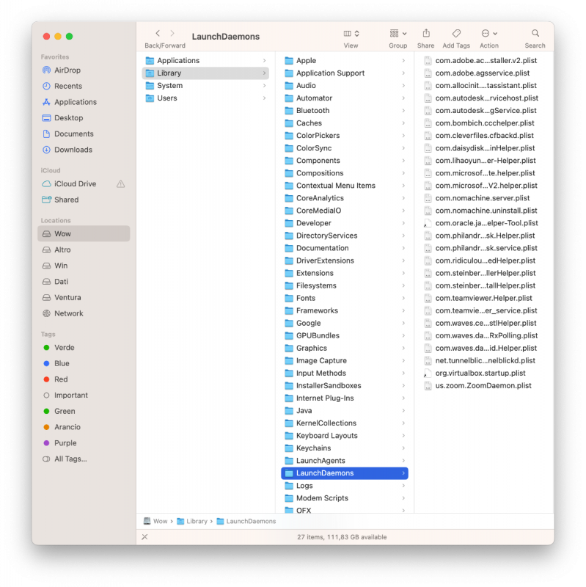Filter by the Red tag

[84, 379]
